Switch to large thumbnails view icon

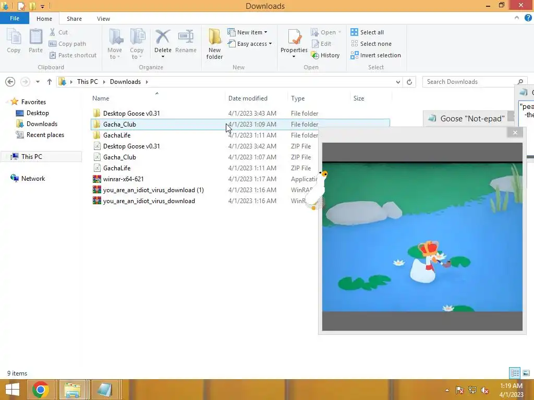(526, 373)
